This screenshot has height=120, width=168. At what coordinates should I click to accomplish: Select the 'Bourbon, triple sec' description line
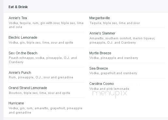pos(39,93)
